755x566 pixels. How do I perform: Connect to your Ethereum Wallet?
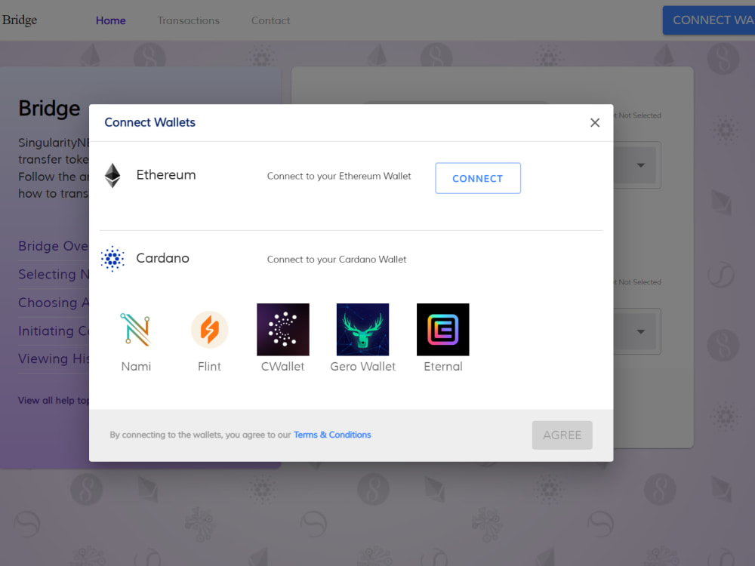coord(478,178)
